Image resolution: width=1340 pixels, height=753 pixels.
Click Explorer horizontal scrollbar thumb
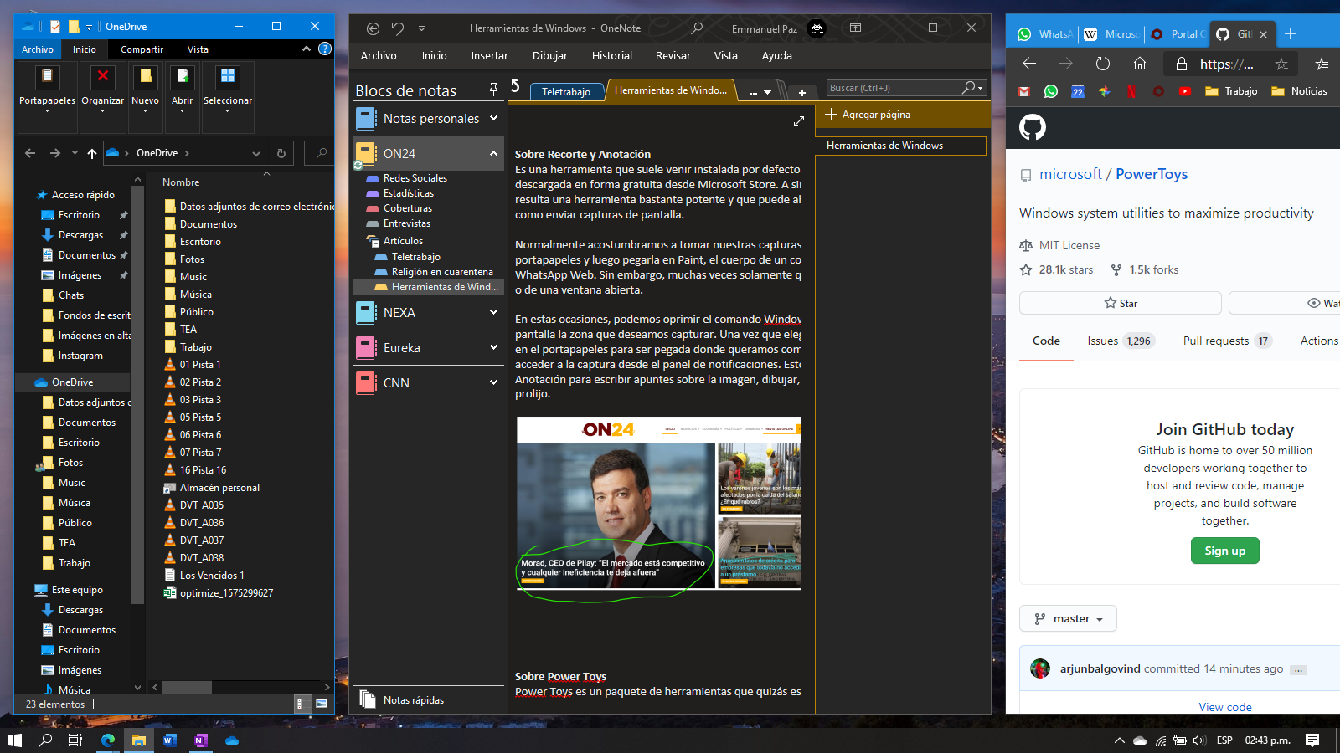187,687
